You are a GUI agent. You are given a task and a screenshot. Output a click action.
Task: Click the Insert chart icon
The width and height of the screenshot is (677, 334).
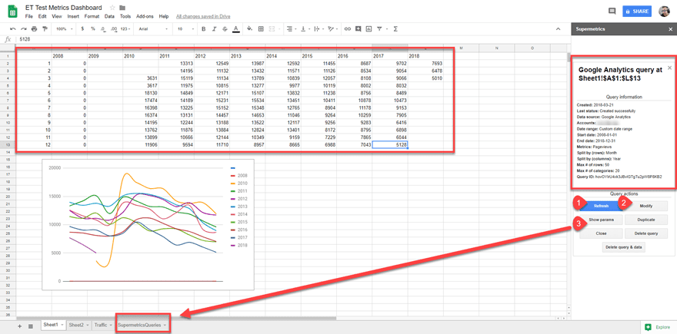[x=369, y=29]
